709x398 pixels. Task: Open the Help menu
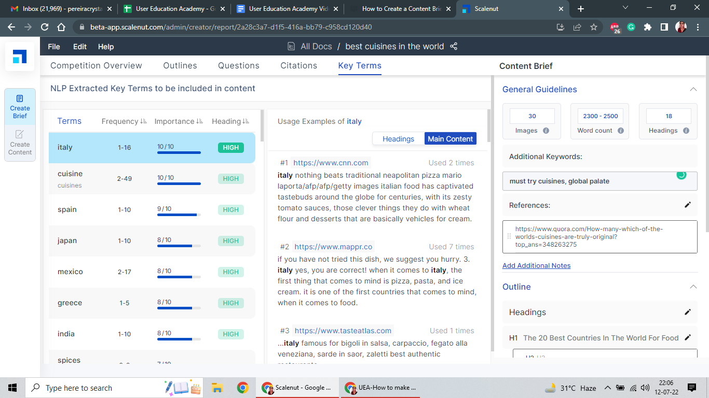pos(106,47)
